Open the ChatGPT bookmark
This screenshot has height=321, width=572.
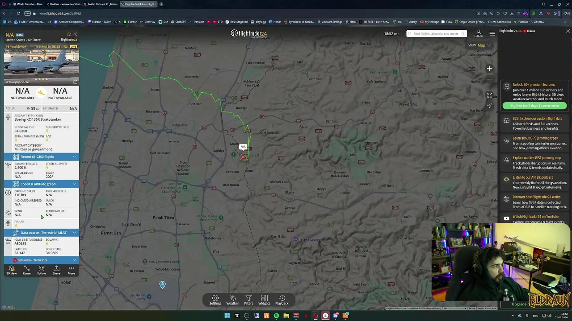tap(178, 22)
